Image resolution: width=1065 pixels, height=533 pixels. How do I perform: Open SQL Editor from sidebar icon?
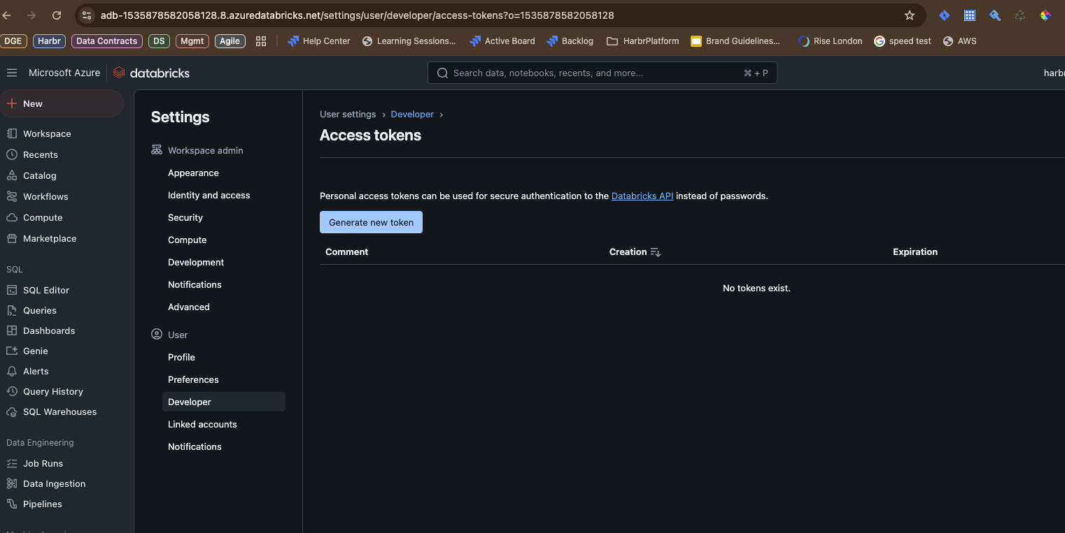point(11,290)
